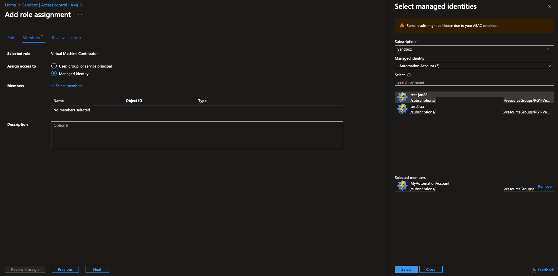The image size is (558, 276).
Task: Click the ABAC condition warning message
Action: 452,26
